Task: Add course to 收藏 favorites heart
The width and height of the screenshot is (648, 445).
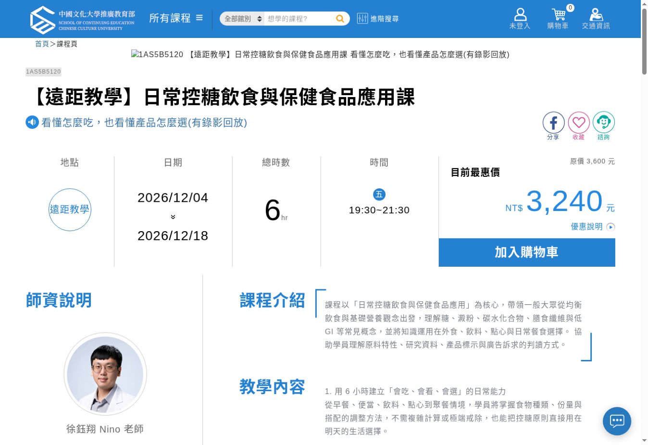Action: click(x=579, y=126)
